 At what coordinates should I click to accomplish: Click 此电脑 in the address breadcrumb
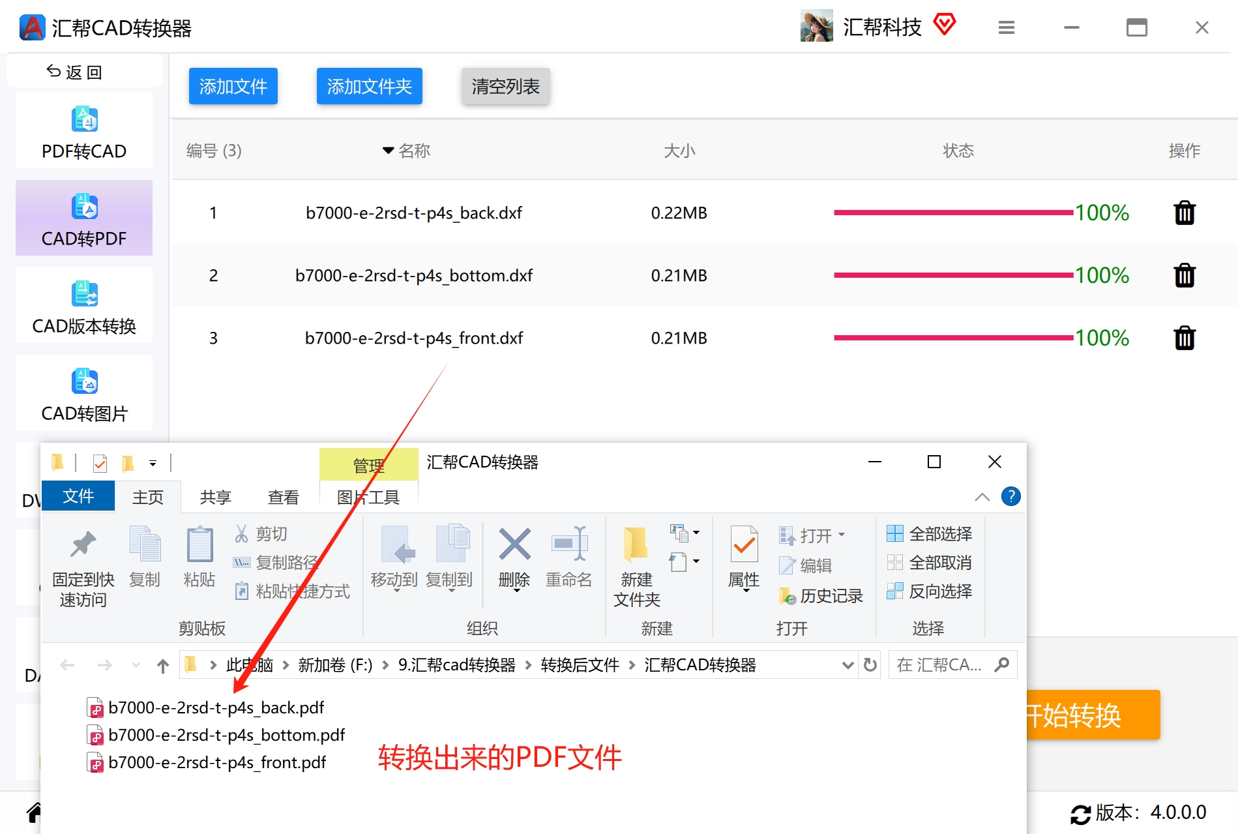click(250, 665)
